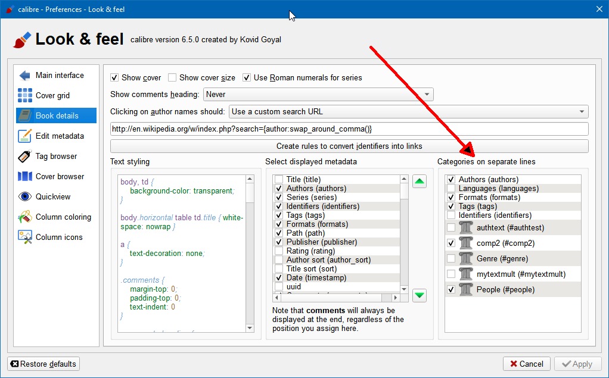
Task: Click the Edit metadata pencil icon
Action: [25, 136]
